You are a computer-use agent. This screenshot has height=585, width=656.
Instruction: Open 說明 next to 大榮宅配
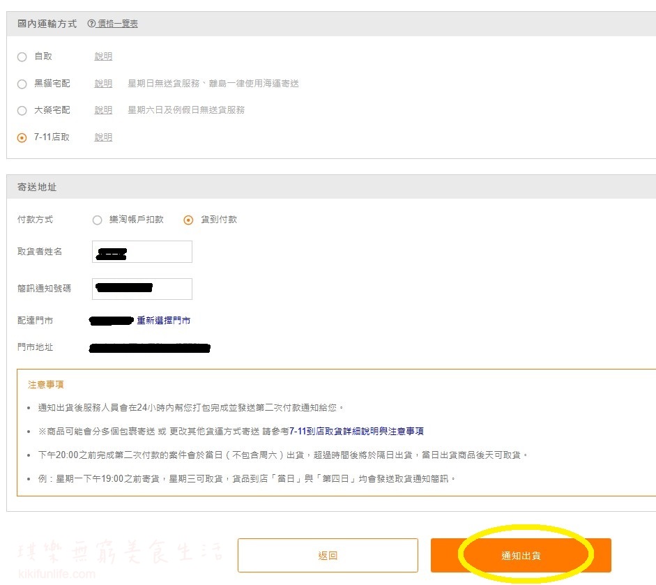tap(102, 110)
